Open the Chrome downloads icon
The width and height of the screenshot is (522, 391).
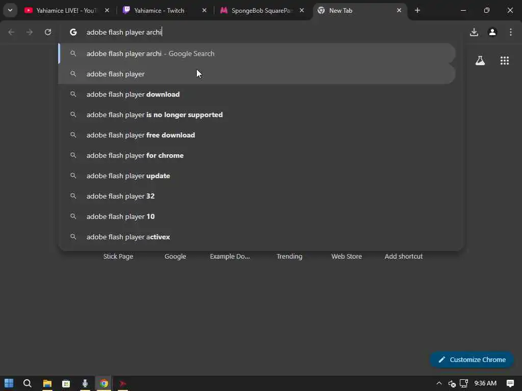coord(474,32)
